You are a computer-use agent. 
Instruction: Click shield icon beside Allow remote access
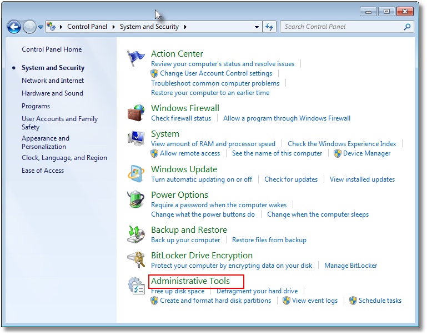coord(154,153)
